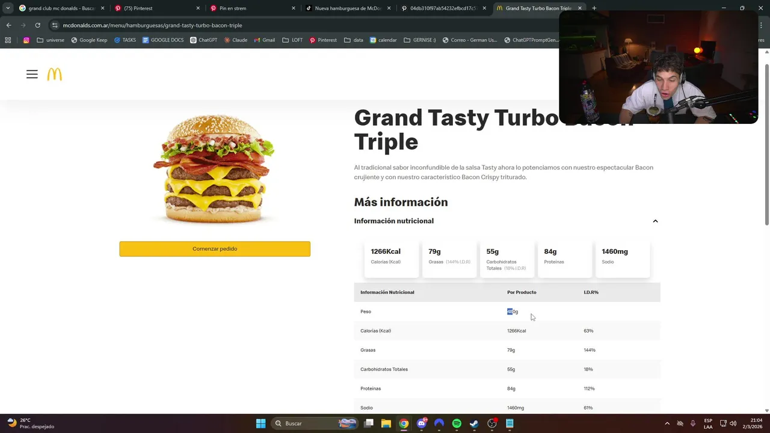
Task: Open the TASKS bookmark
Action: coord(125,40)
